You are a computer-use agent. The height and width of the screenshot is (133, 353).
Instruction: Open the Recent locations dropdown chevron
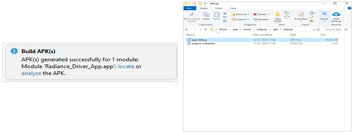200,29
